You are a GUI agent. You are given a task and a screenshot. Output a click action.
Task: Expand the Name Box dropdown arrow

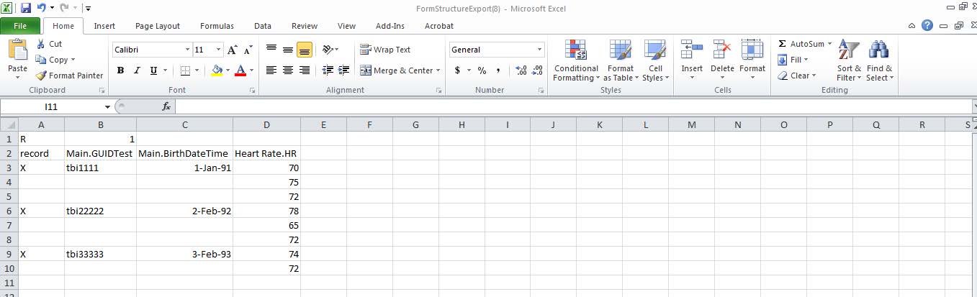[107, 106]
